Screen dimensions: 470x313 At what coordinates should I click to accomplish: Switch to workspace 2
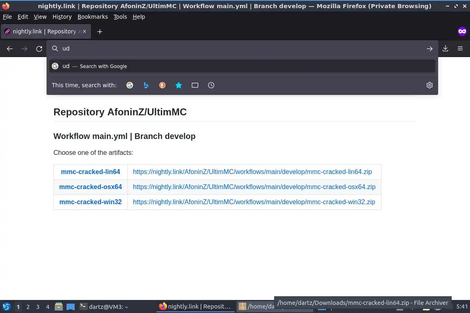click(28, 307)
